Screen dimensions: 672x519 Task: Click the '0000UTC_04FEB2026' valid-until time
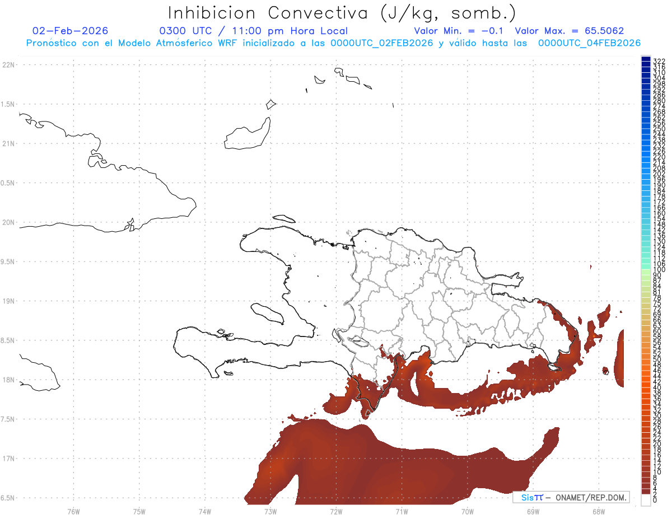589,43
